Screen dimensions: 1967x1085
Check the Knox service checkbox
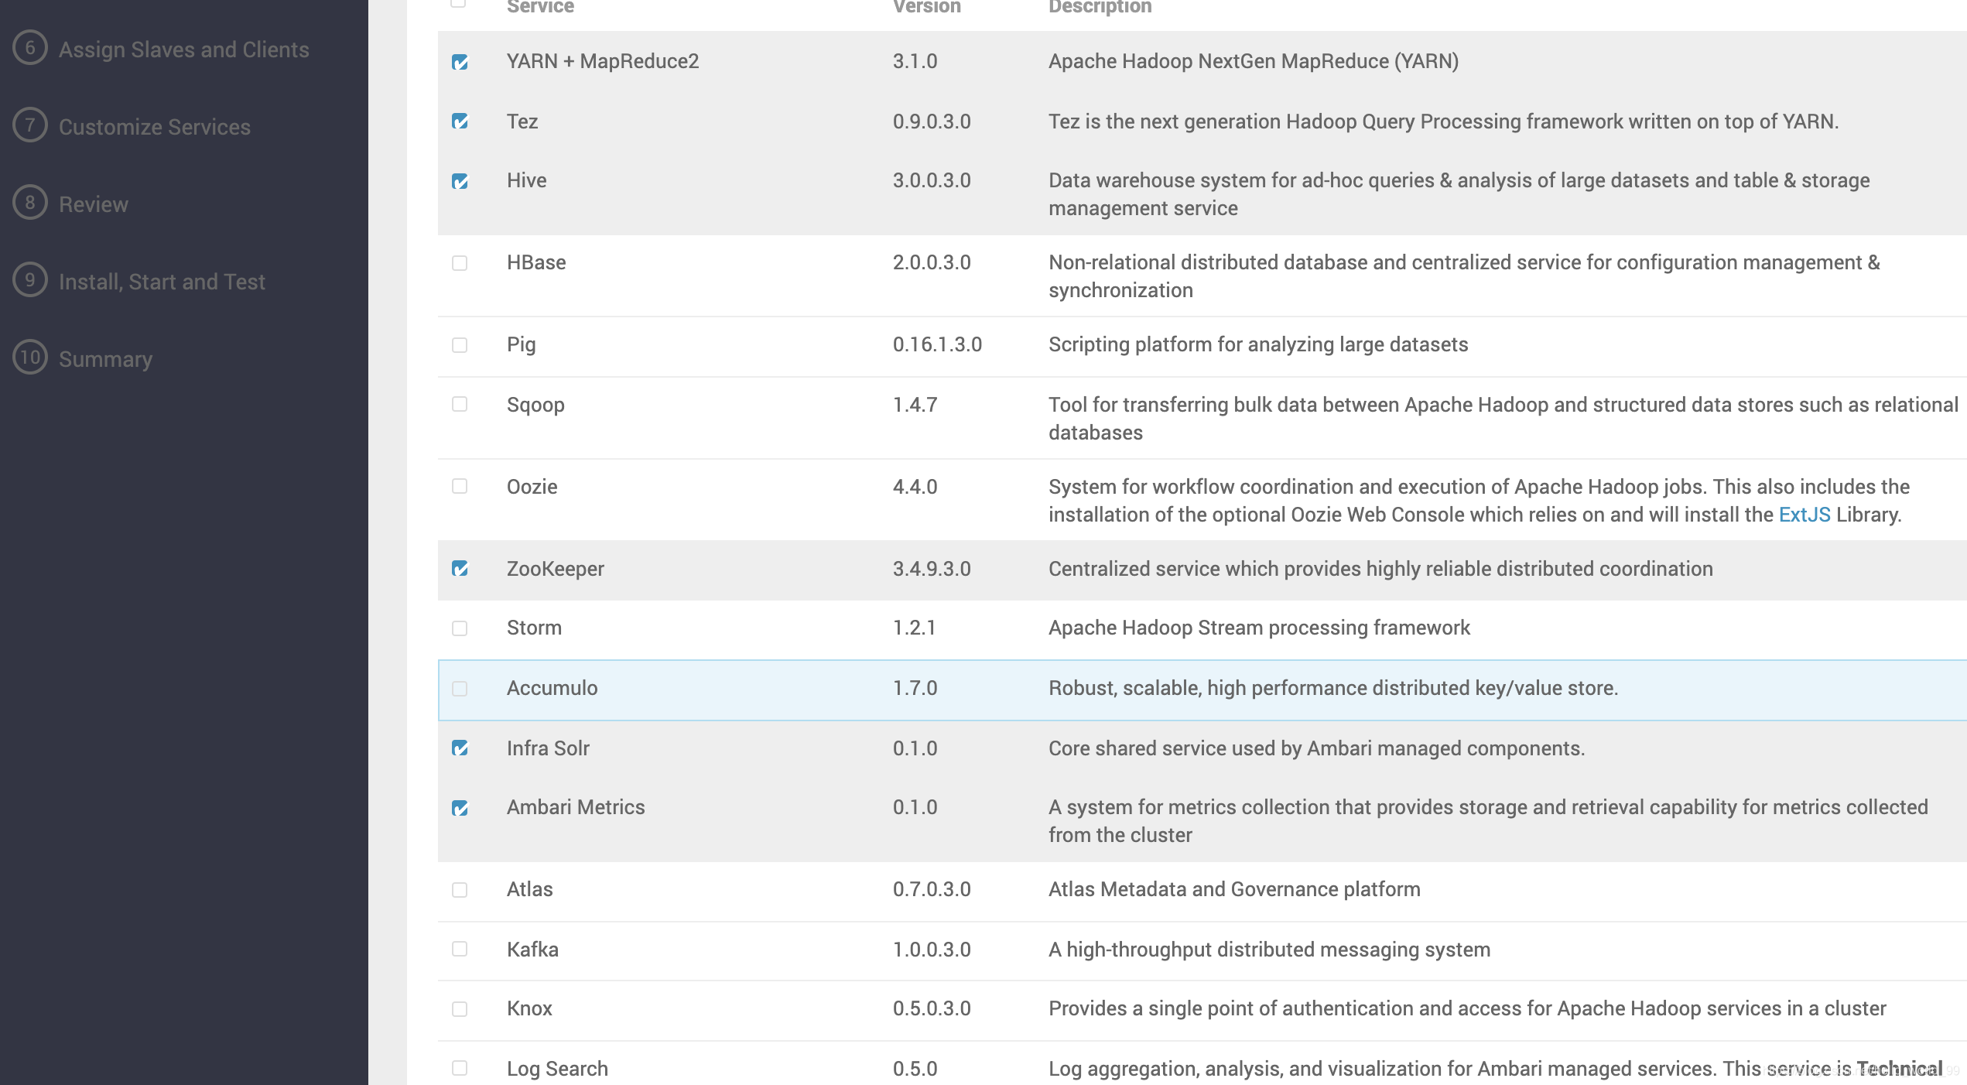[x=460, y=1009]
